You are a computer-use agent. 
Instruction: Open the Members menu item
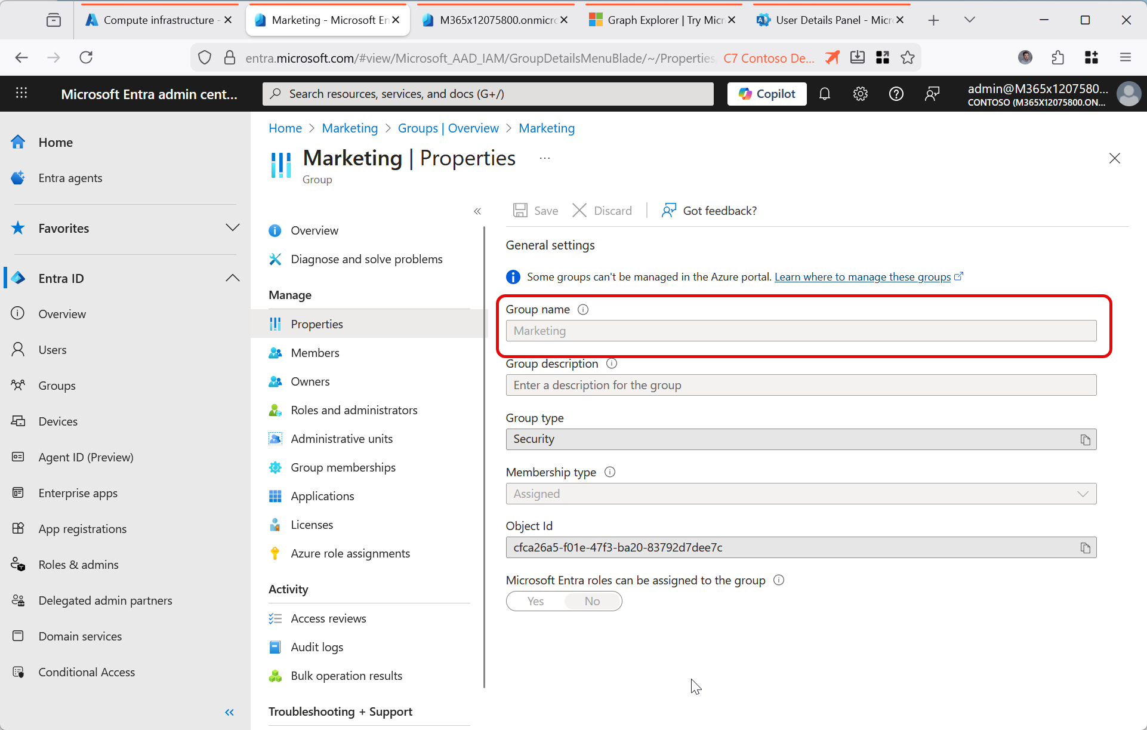click(x=314, y=353)
